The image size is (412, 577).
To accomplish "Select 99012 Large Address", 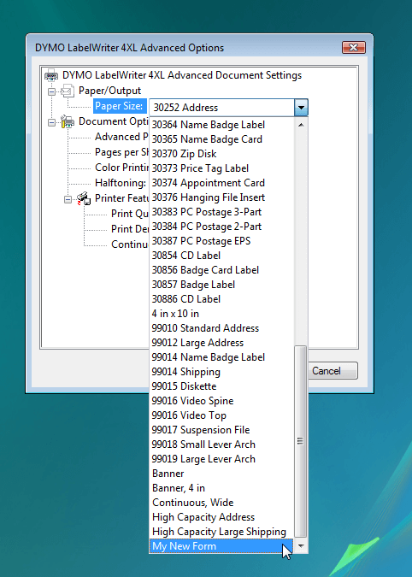I will 221,343.
